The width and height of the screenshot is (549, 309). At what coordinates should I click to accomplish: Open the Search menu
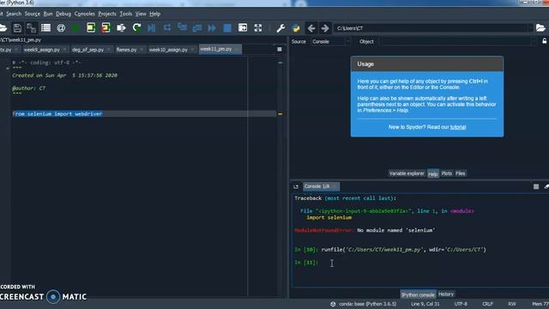click(14, 14)
